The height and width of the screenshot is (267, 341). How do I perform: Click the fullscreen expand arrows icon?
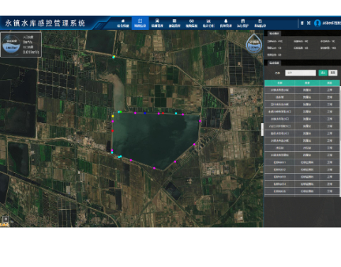point(308,23)
